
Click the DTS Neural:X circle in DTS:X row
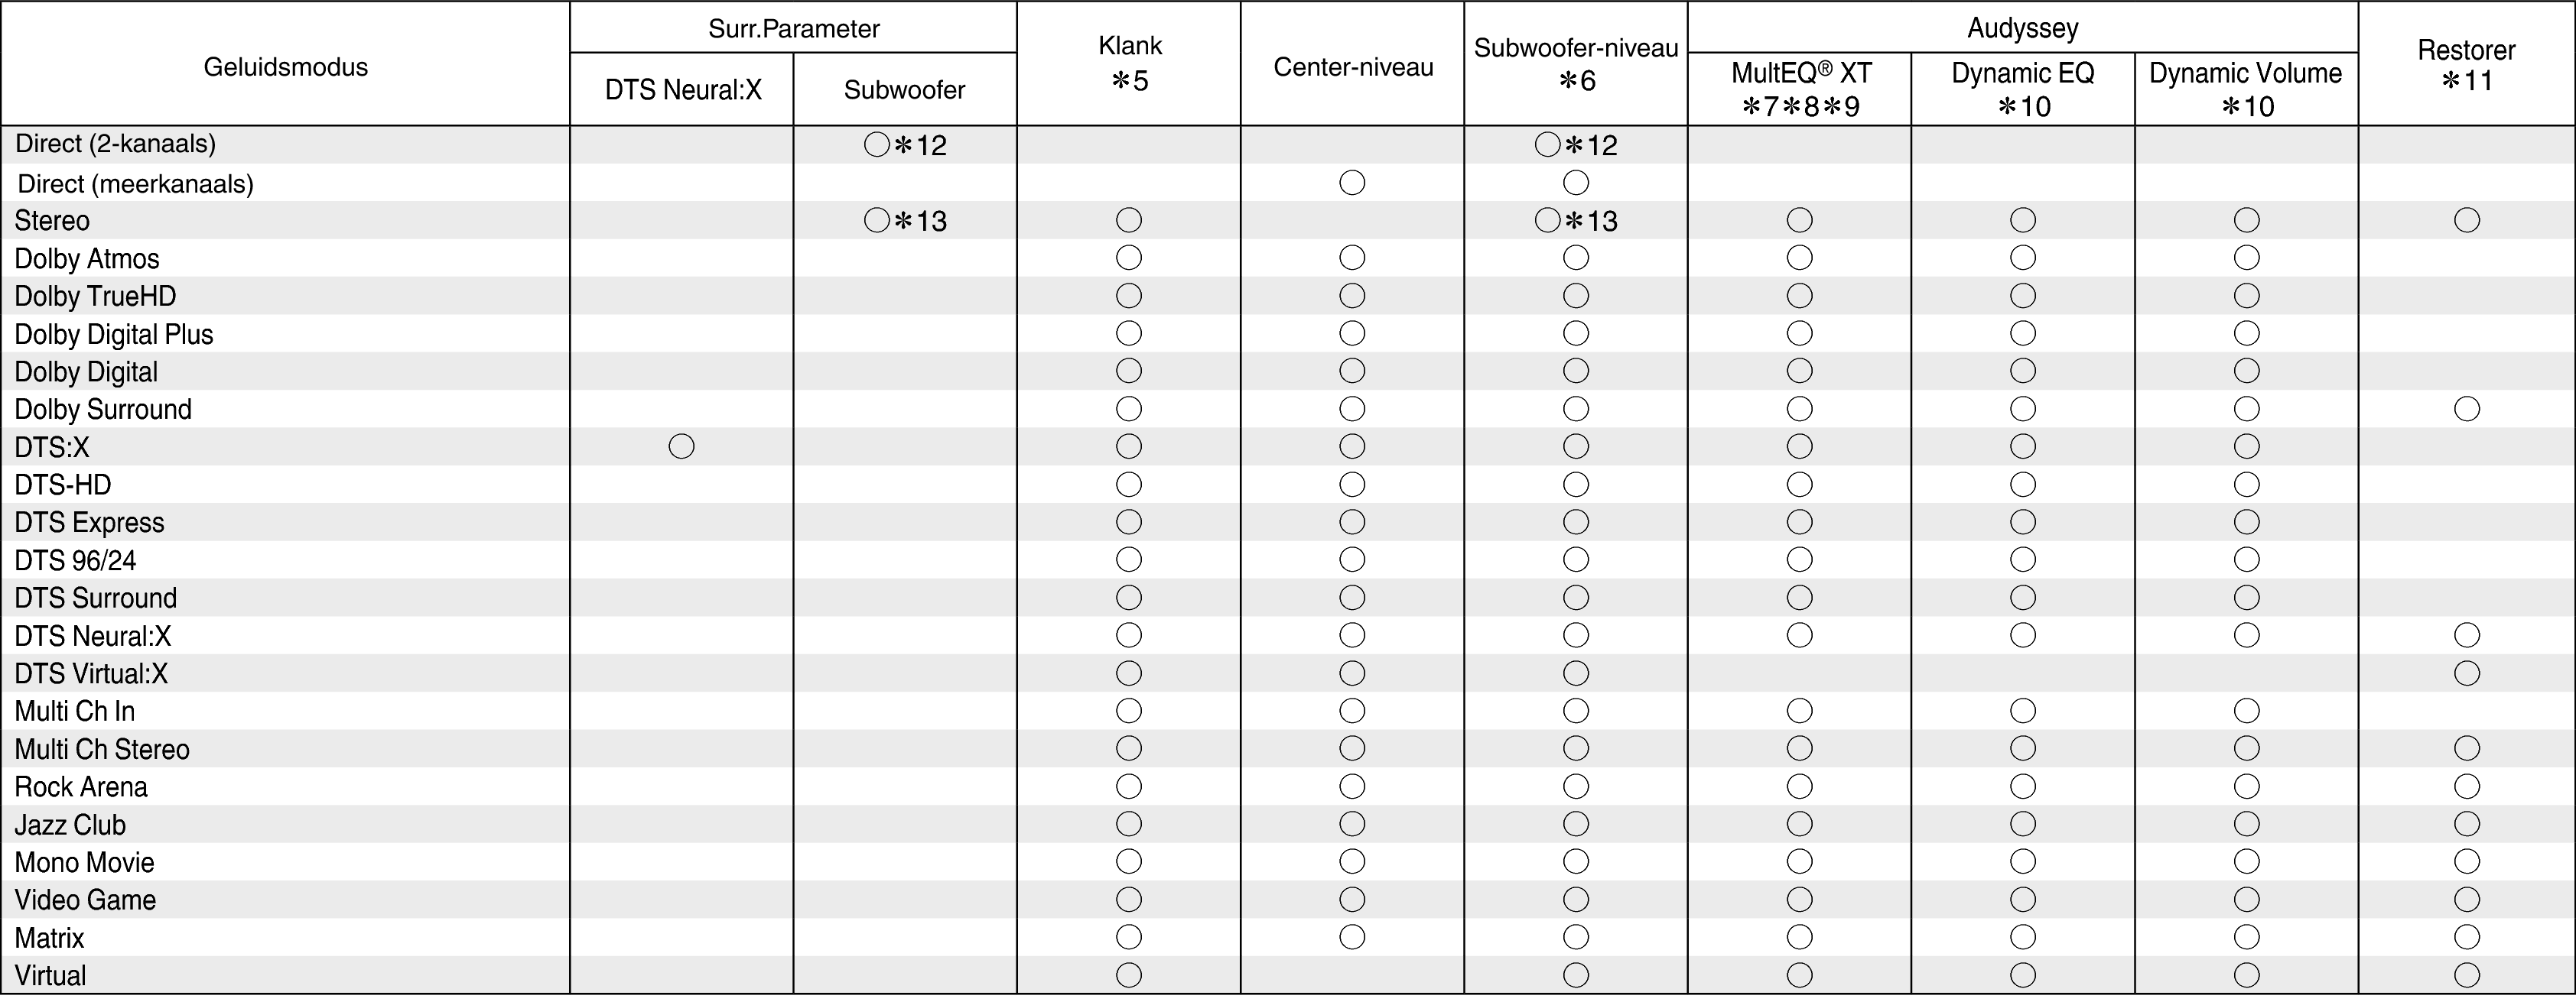681,446
